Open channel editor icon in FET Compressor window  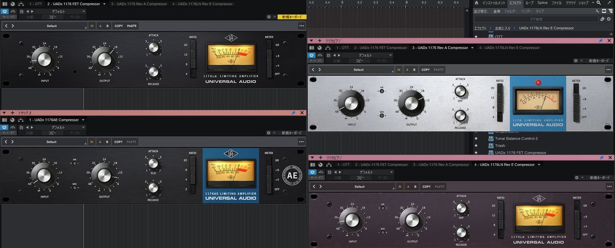coord(5,4)
